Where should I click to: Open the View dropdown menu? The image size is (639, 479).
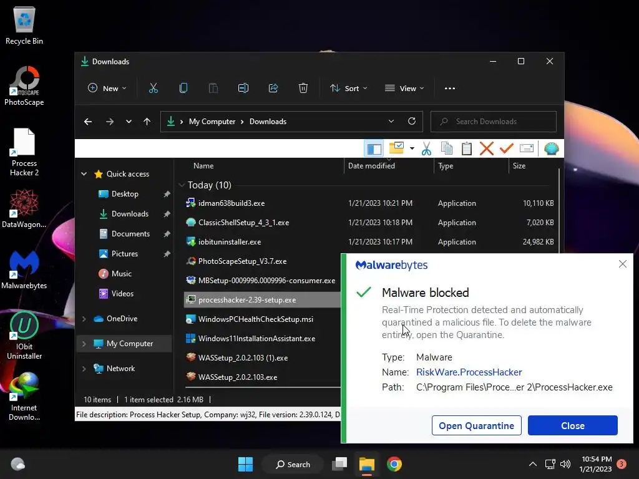click(x=404, y=89)
